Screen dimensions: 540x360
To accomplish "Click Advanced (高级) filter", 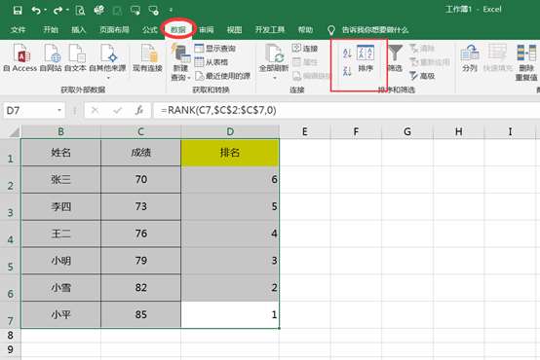I will click(x=422, y=76).
